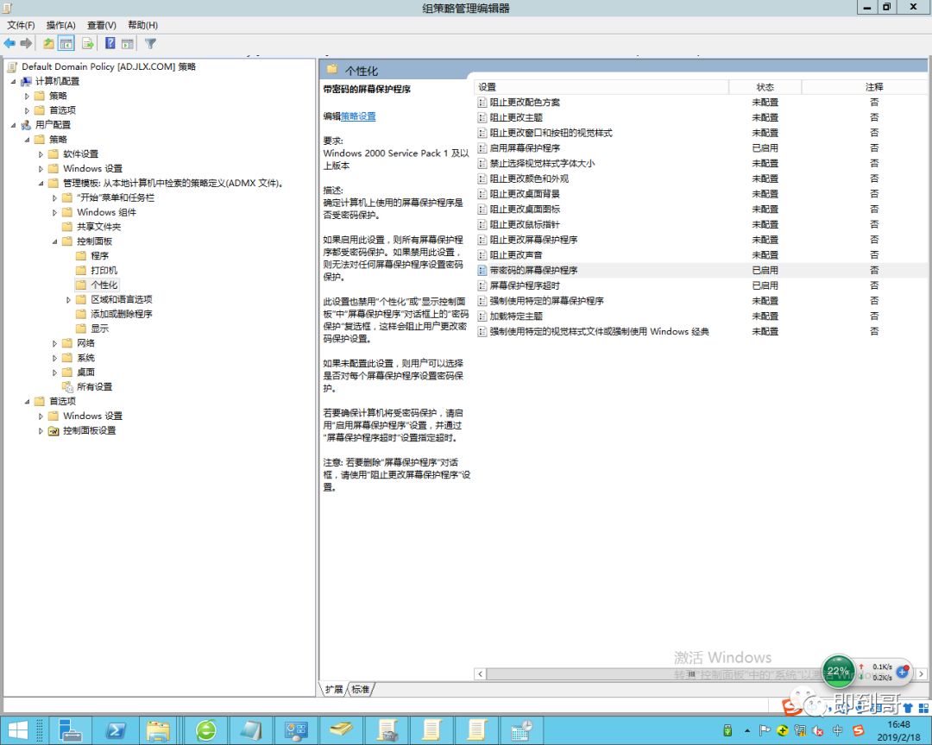
Task: Toggle the Show/Hide Action Pane toolbar icon
Action: [127, 43]
